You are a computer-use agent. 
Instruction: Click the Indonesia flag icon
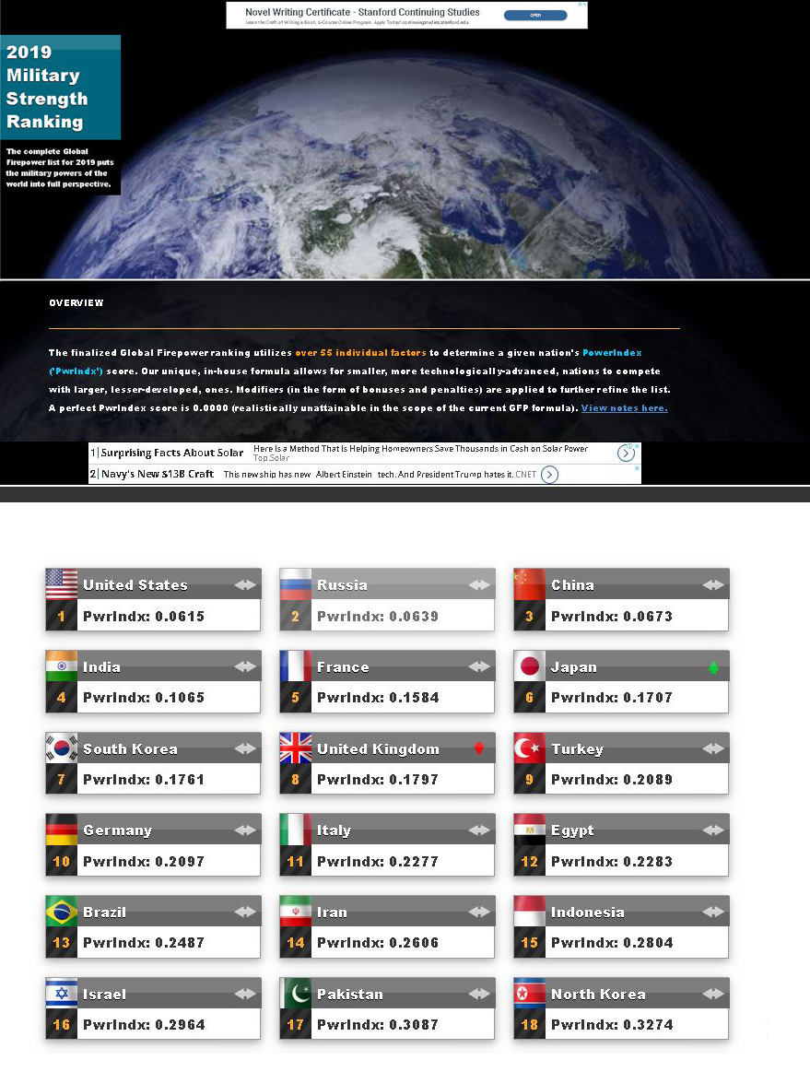[530, 912]
